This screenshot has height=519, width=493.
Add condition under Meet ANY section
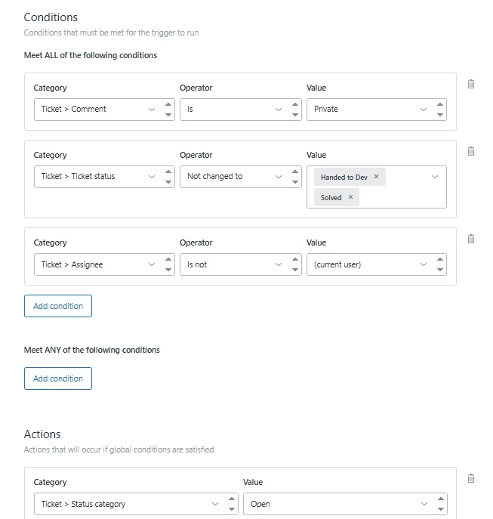pyautogui.click(x=58, y=378)
